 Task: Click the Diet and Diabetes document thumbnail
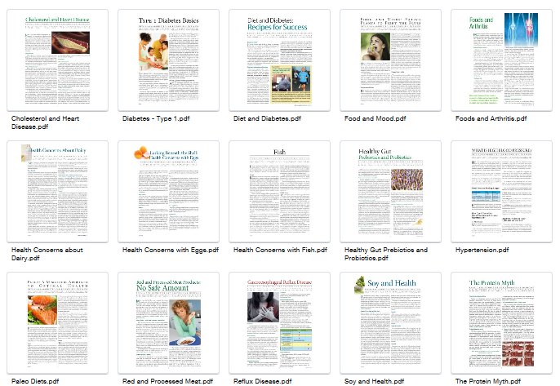coord(279,60)
